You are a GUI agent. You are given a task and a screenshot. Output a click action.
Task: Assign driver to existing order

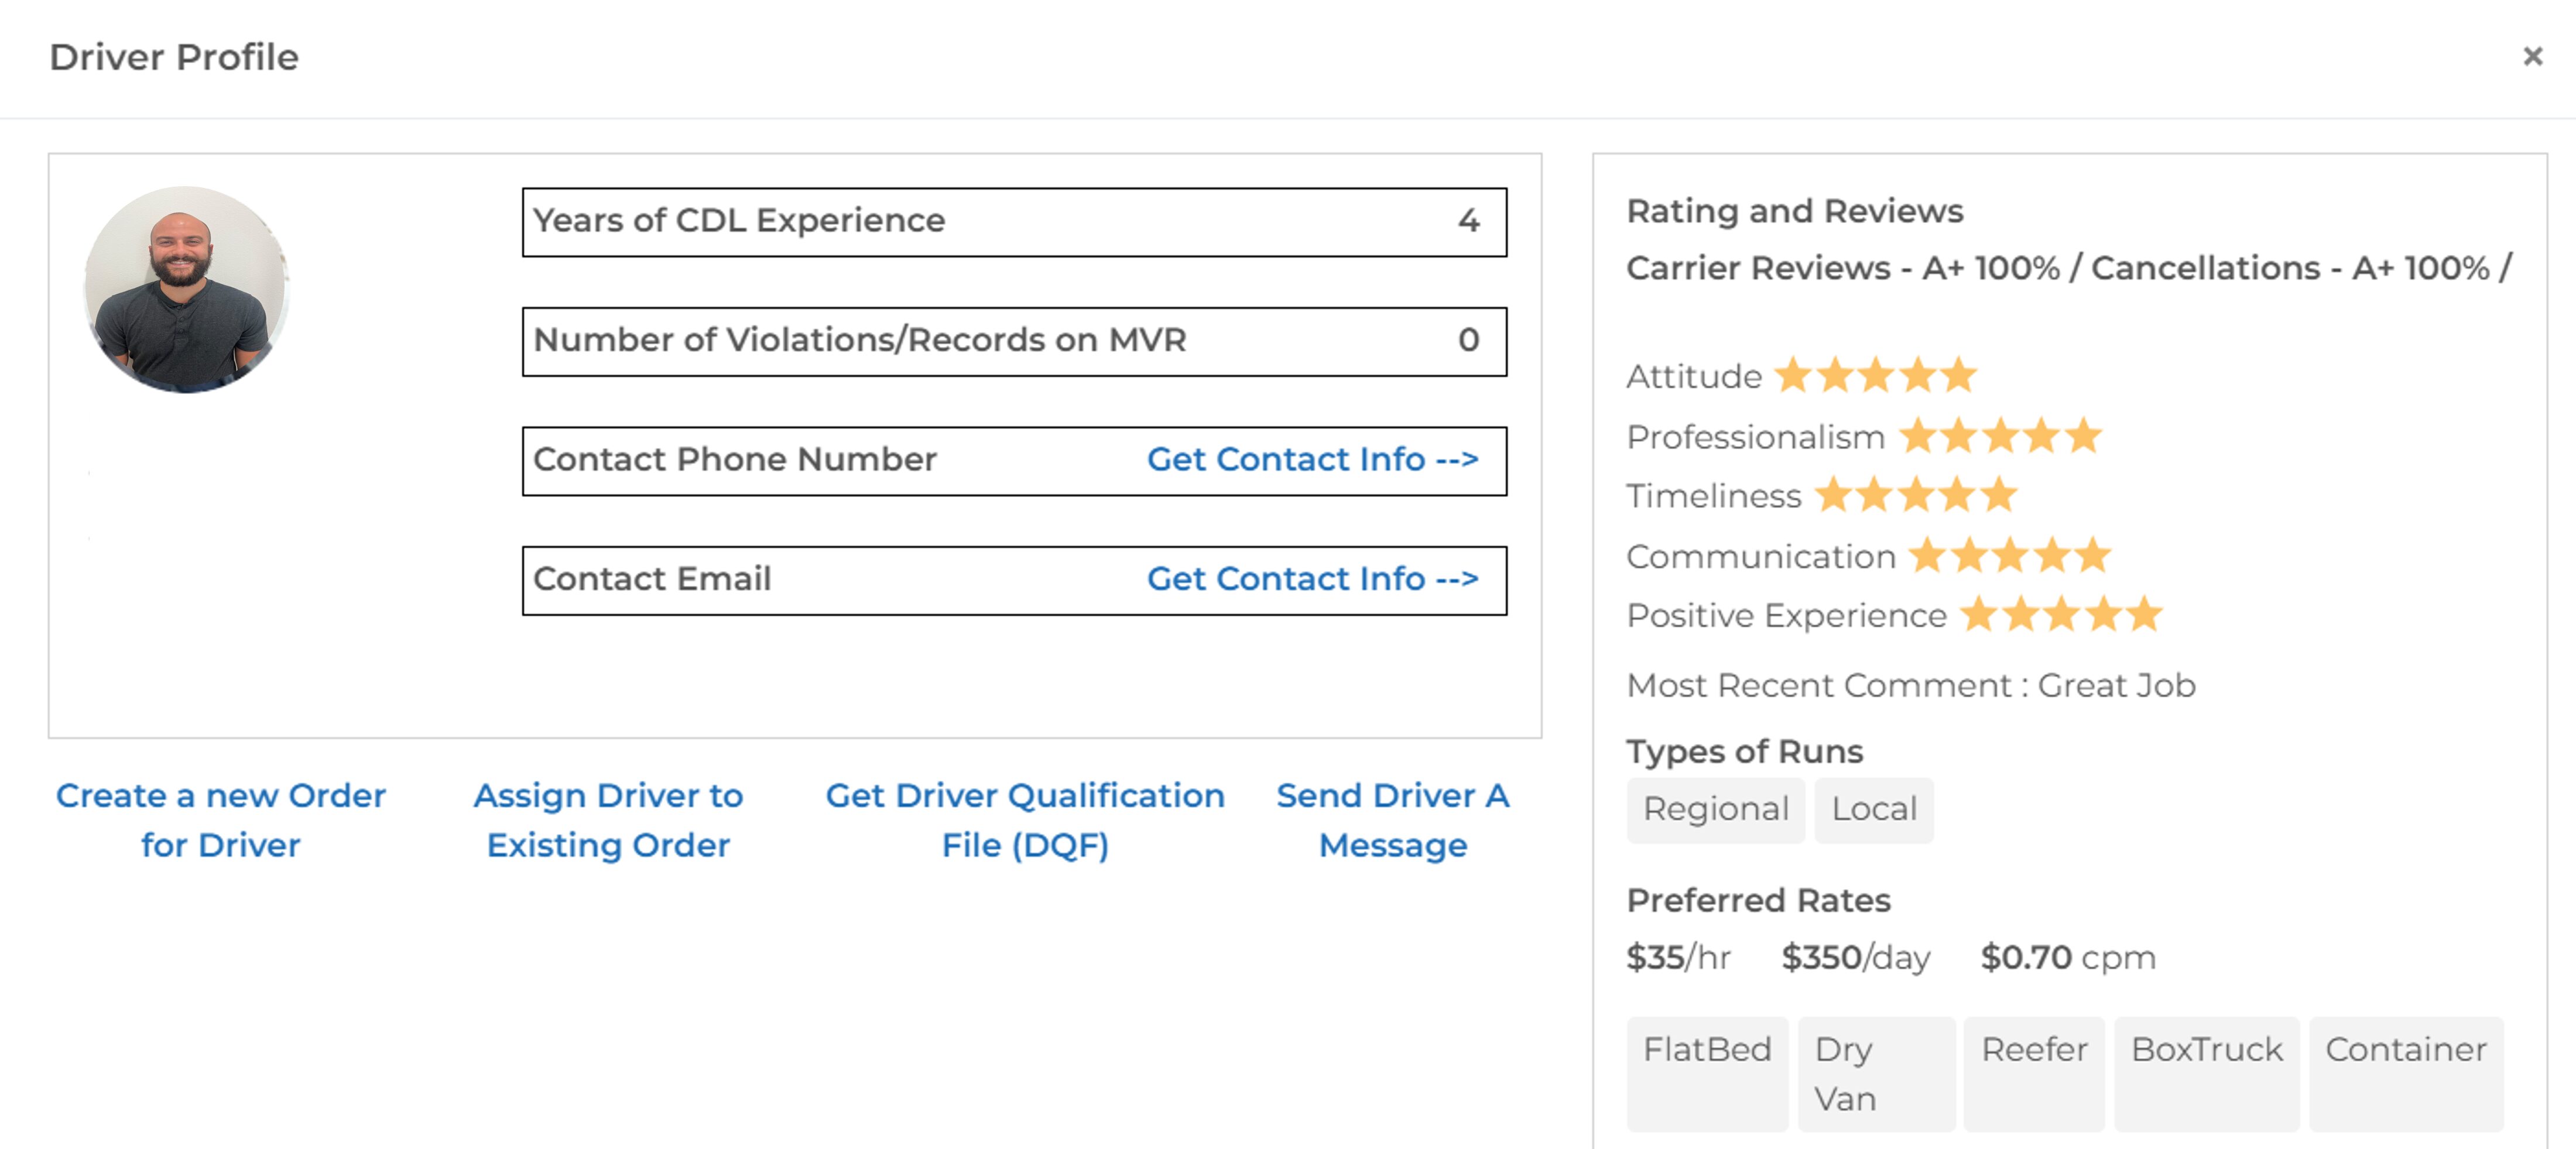pos(608,820)
